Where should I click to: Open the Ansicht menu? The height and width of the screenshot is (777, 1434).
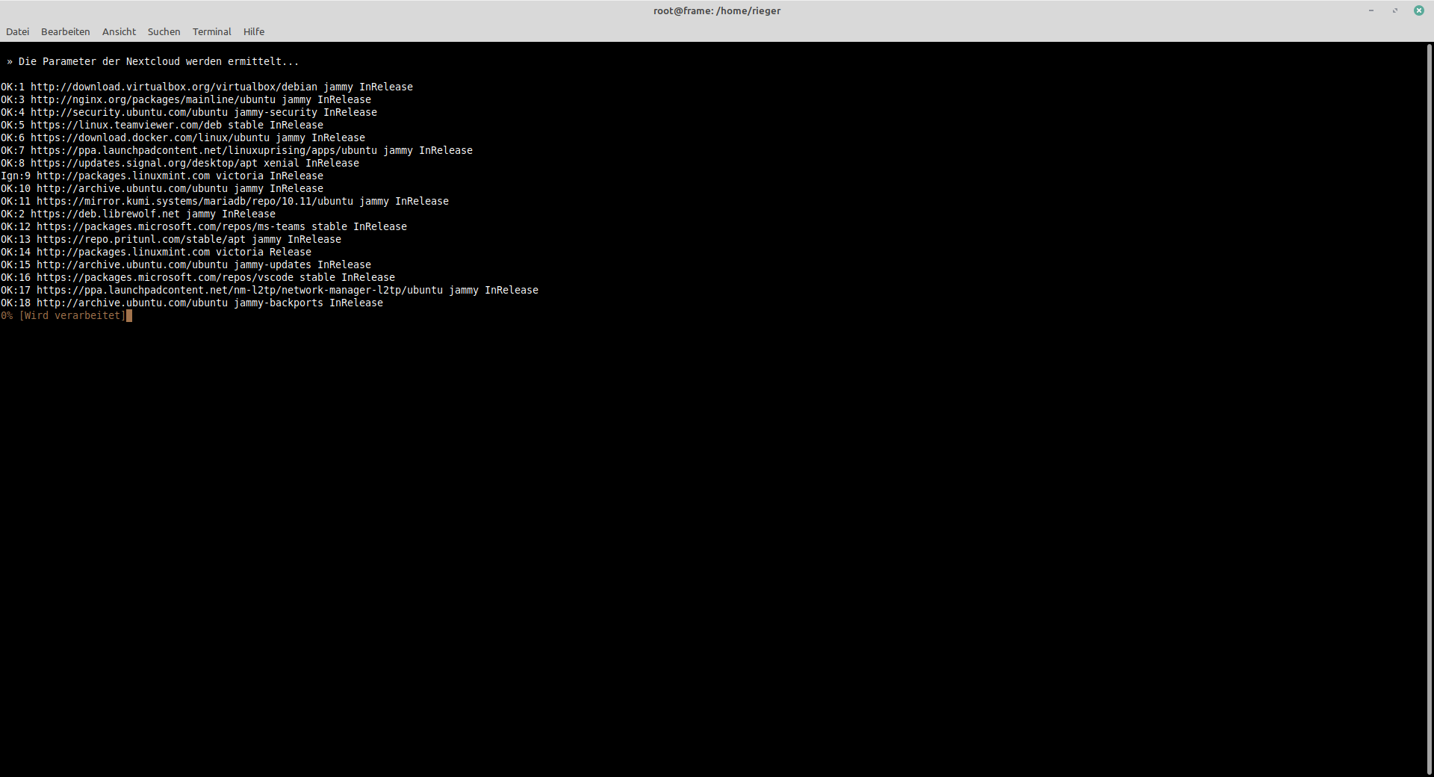(119, 31)
